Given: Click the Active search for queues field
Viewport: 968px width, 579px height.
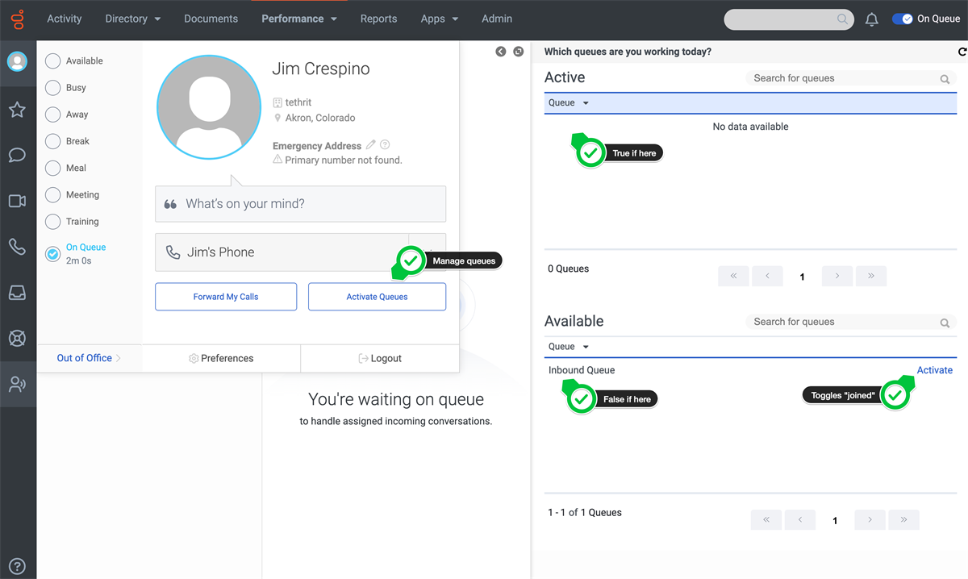Looking at the screenshot, I should (x=843, y=78).
